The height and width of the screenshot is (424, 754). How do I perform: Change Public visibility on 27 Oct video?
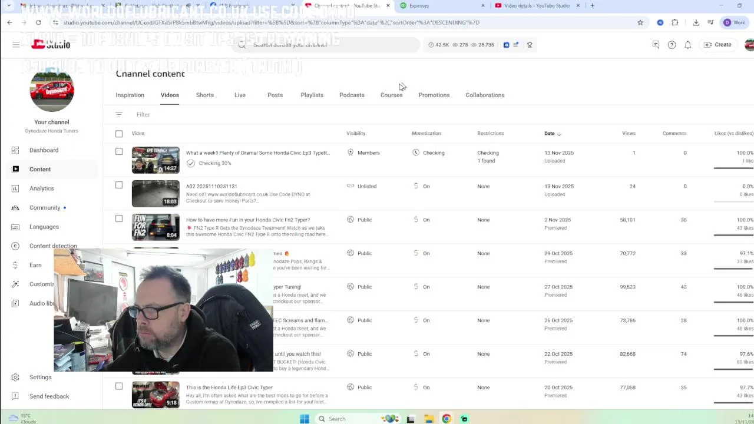tap(359, 287)
